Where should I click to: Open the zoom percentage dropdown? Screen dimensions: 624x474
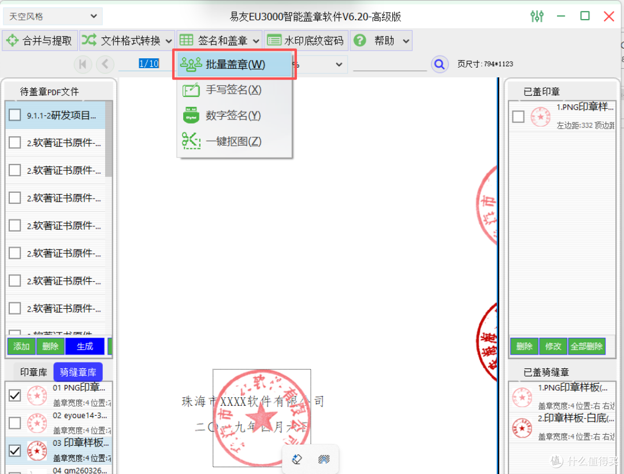tap(339, 64)
